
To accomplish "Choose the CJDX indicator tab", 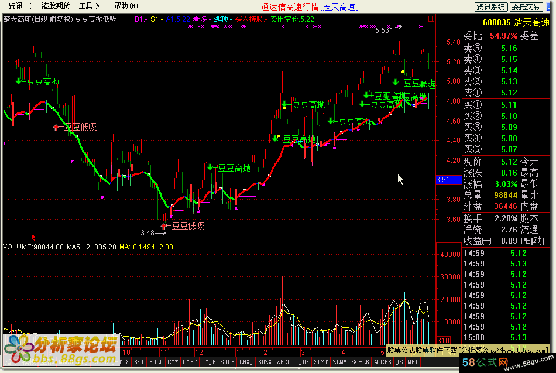I will pyautogui.click(x=302, y=362).
